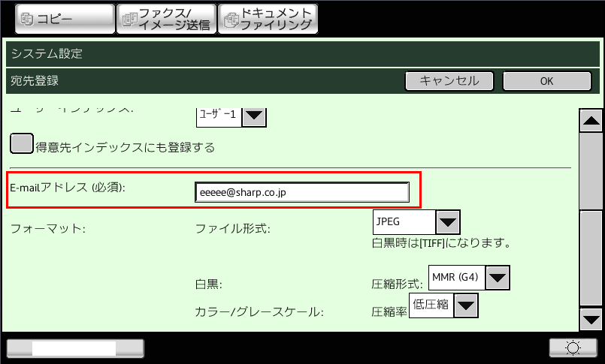Image resolution: width=605 pixels, height=364 pixels.
Task: Switch to the コピー mode tab
Action: point(65,19)
